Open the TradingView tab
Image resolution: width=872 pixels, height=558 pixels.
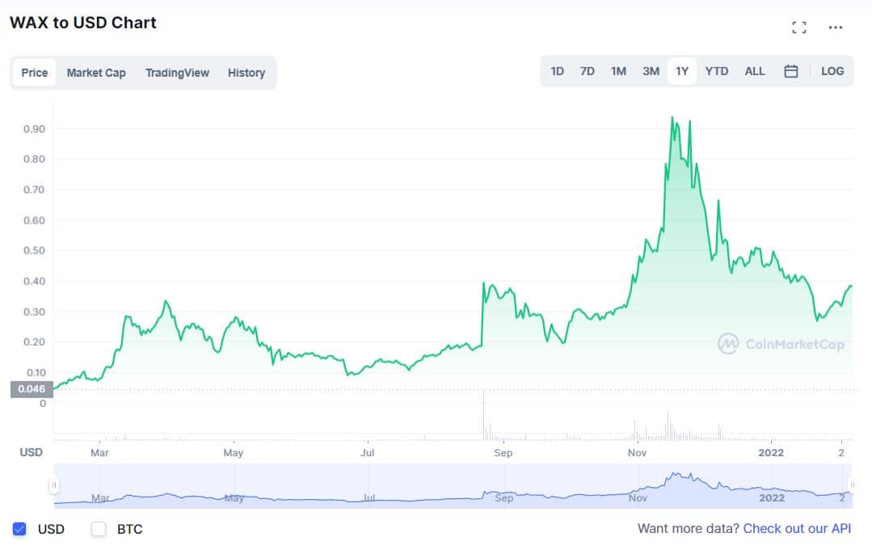(178, 73)
